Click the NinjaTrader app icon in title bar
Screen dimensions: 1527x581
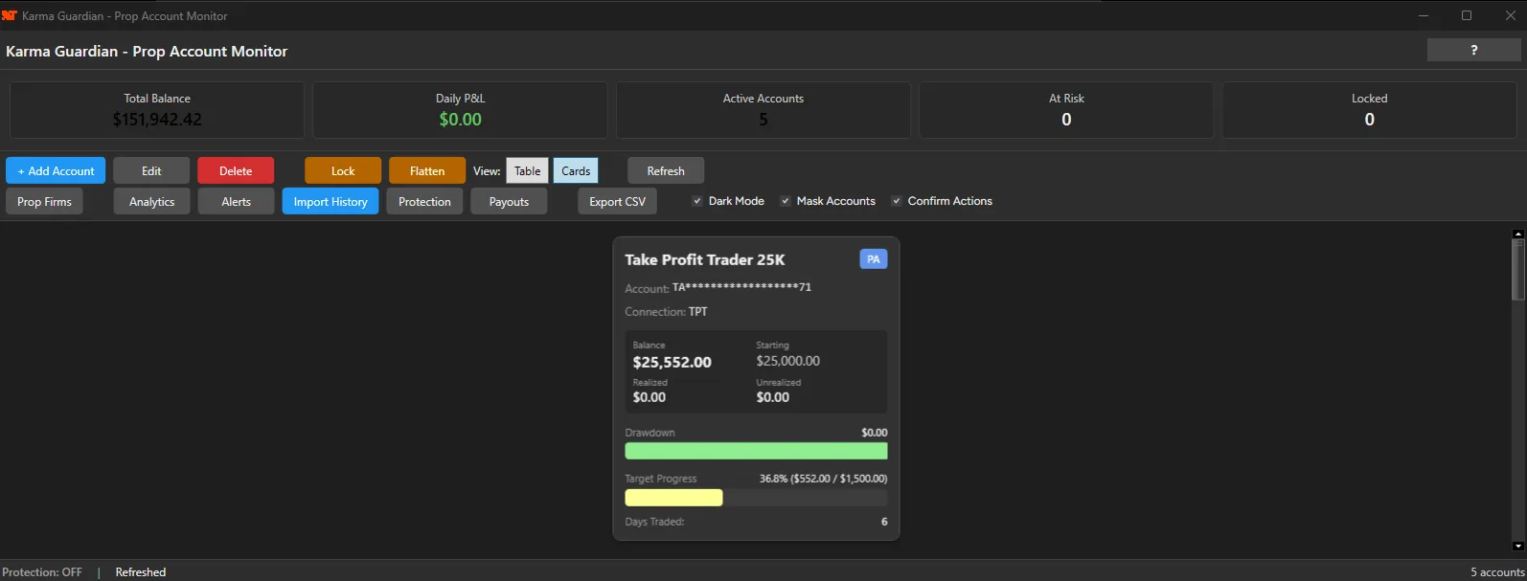tap(10, 15)
